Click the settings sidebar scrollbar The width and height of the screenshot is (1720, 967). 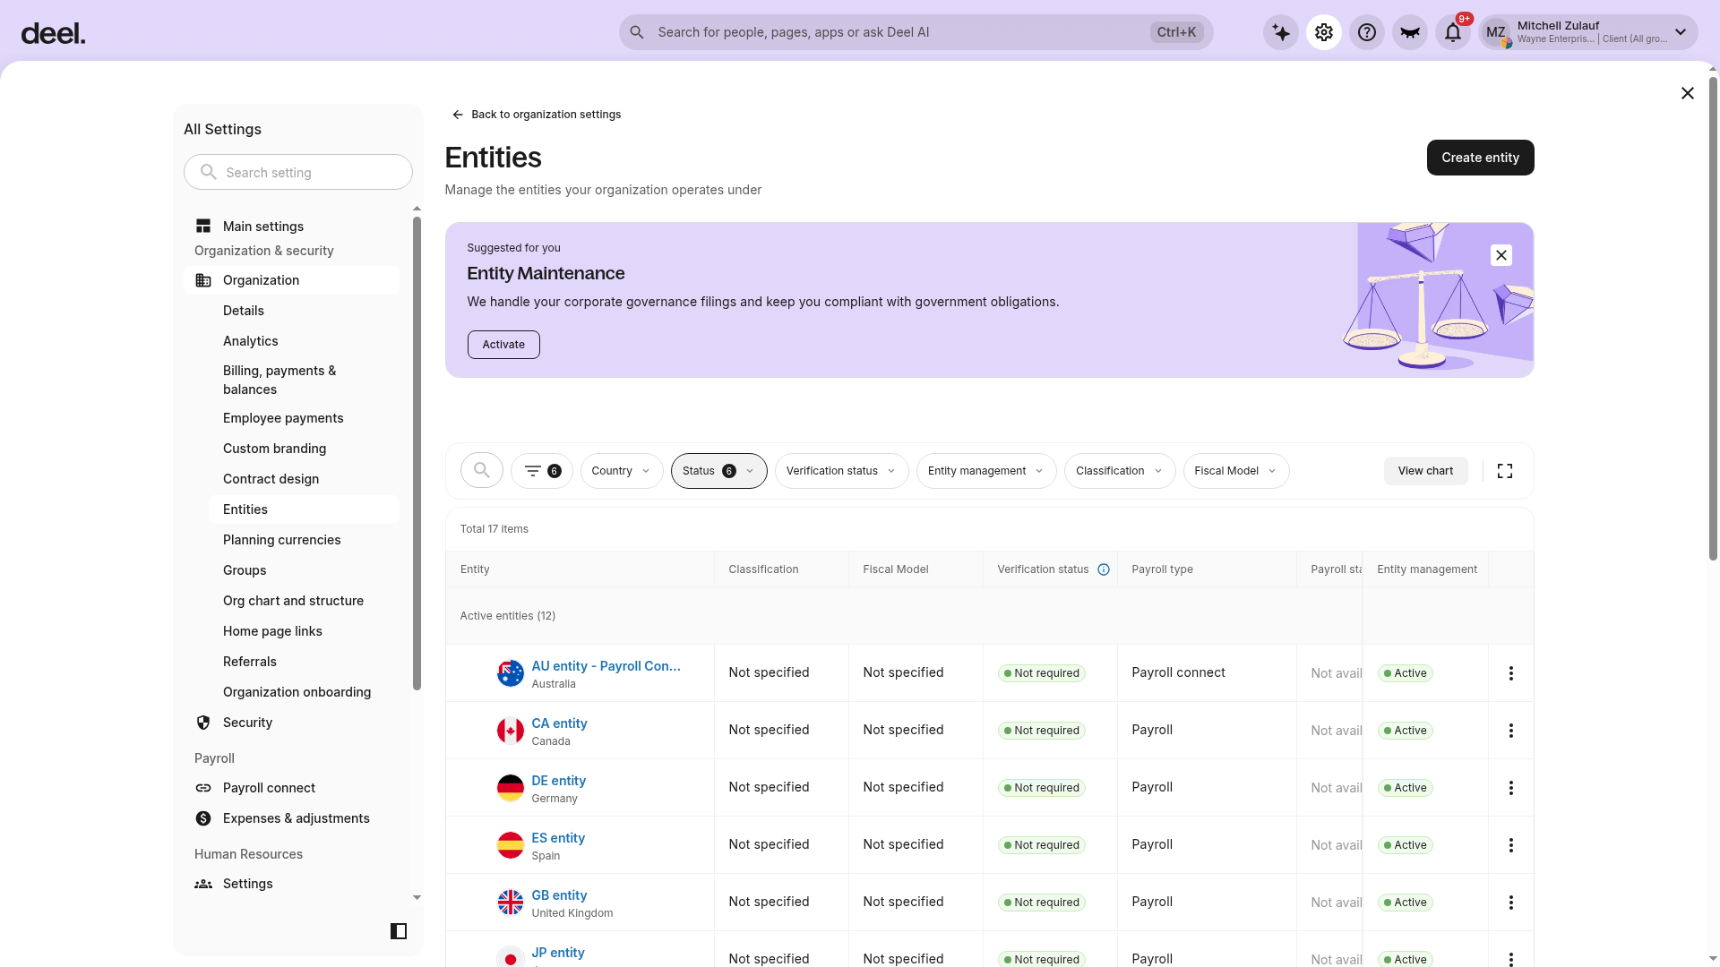click(417, 452)
